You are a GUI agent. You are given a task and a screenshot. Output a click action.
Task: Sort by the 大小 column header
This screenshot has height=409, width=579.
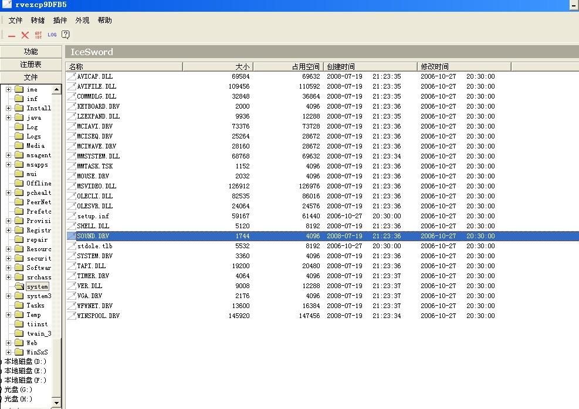(218, 66)
